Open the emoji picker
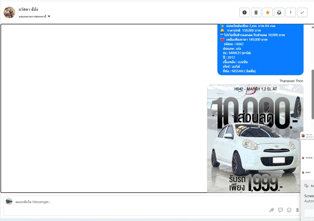This screenshot has width=314, height=221. click(289, 210)
